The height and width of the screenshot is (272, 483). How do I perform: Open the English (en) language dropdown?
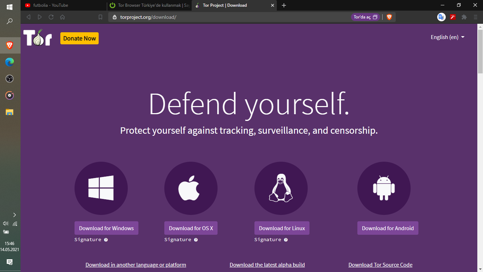tap(448, 37)
